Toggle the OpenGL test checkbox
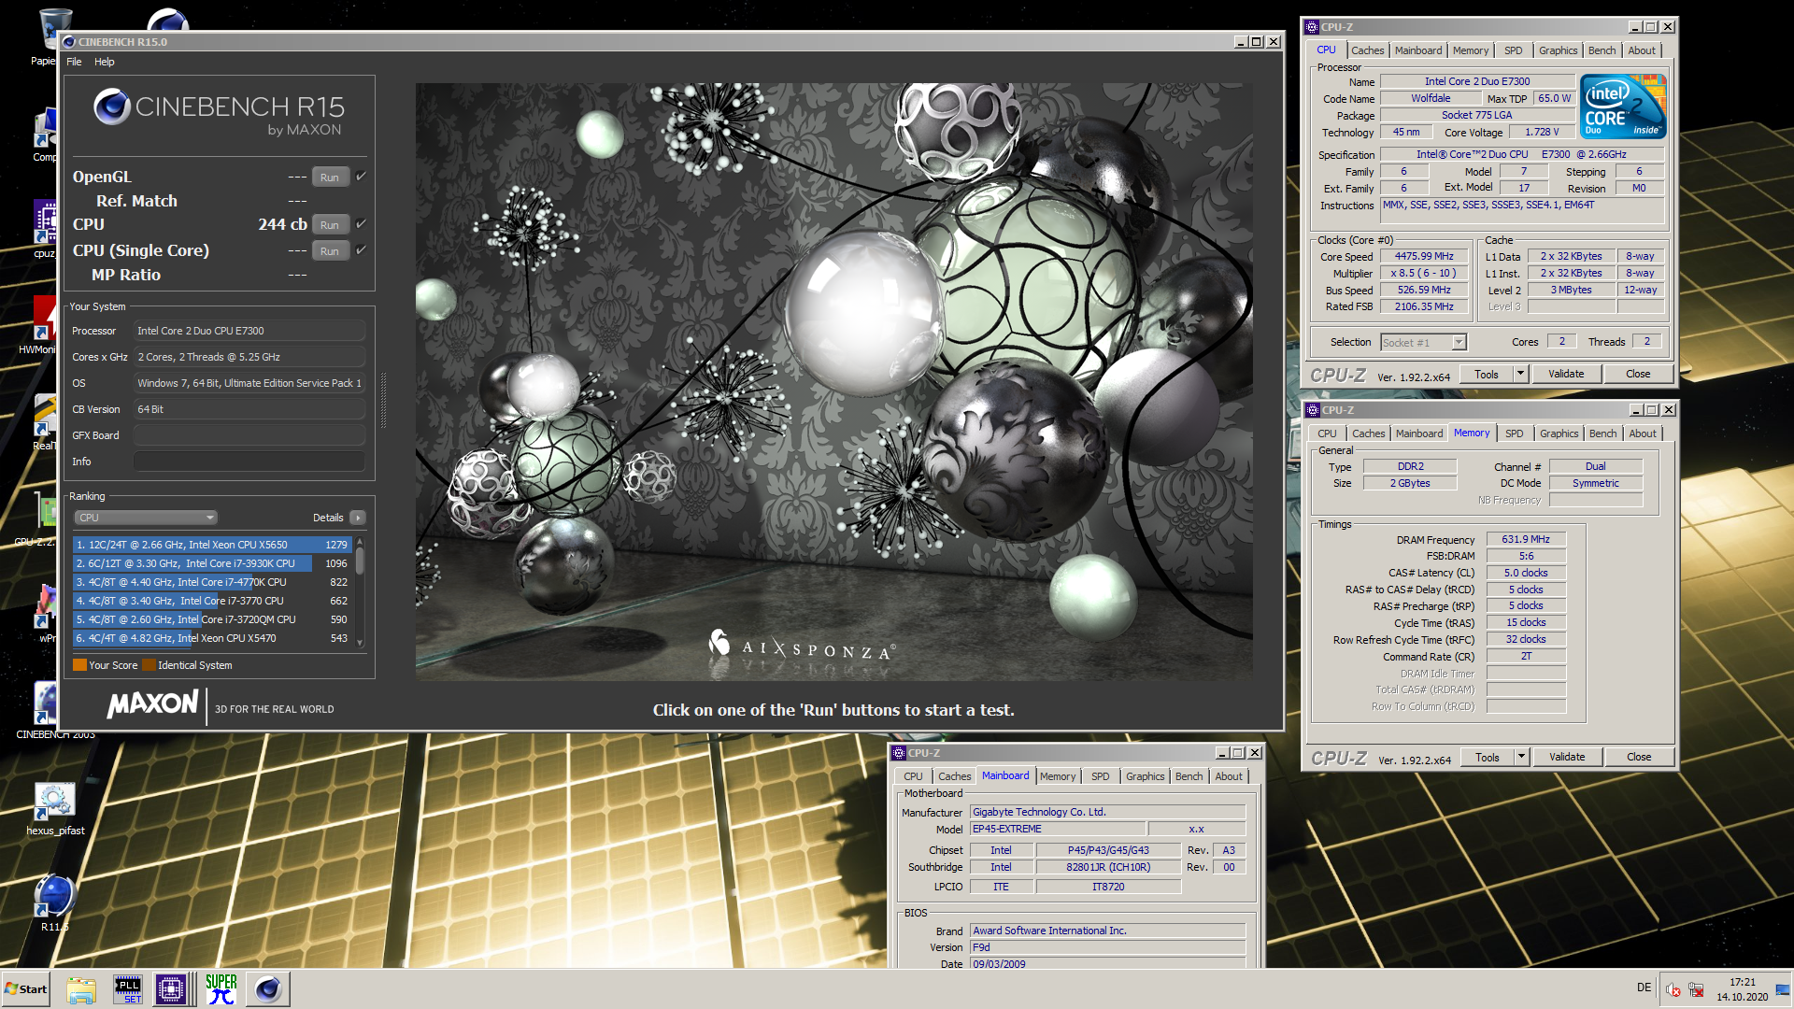Screen dimensions: 1794x1009 [362, 177]
